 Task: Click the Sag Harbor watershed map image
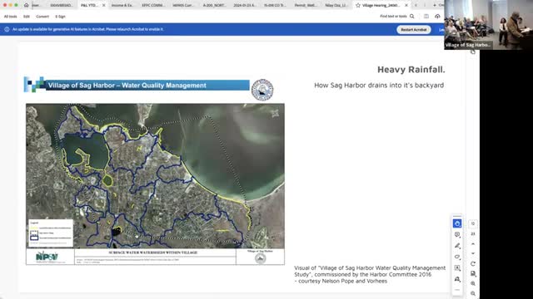[156, 176]
